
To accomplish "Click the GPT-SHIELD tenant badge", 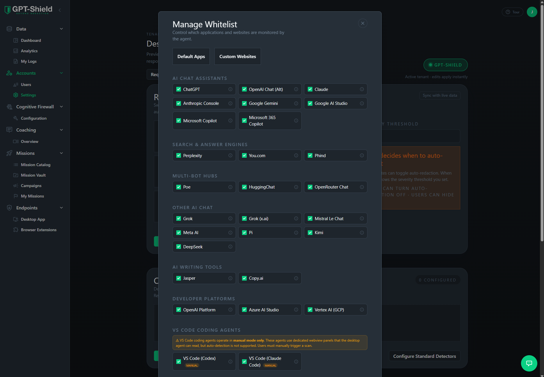I will (446, 65).
